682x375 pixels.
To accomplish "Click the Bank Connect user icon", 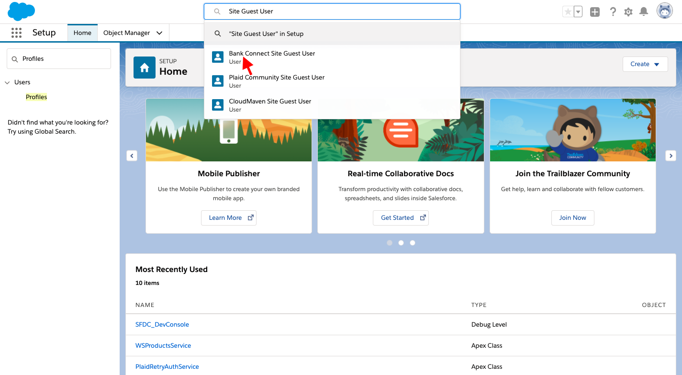I will (x=218, y=57).
